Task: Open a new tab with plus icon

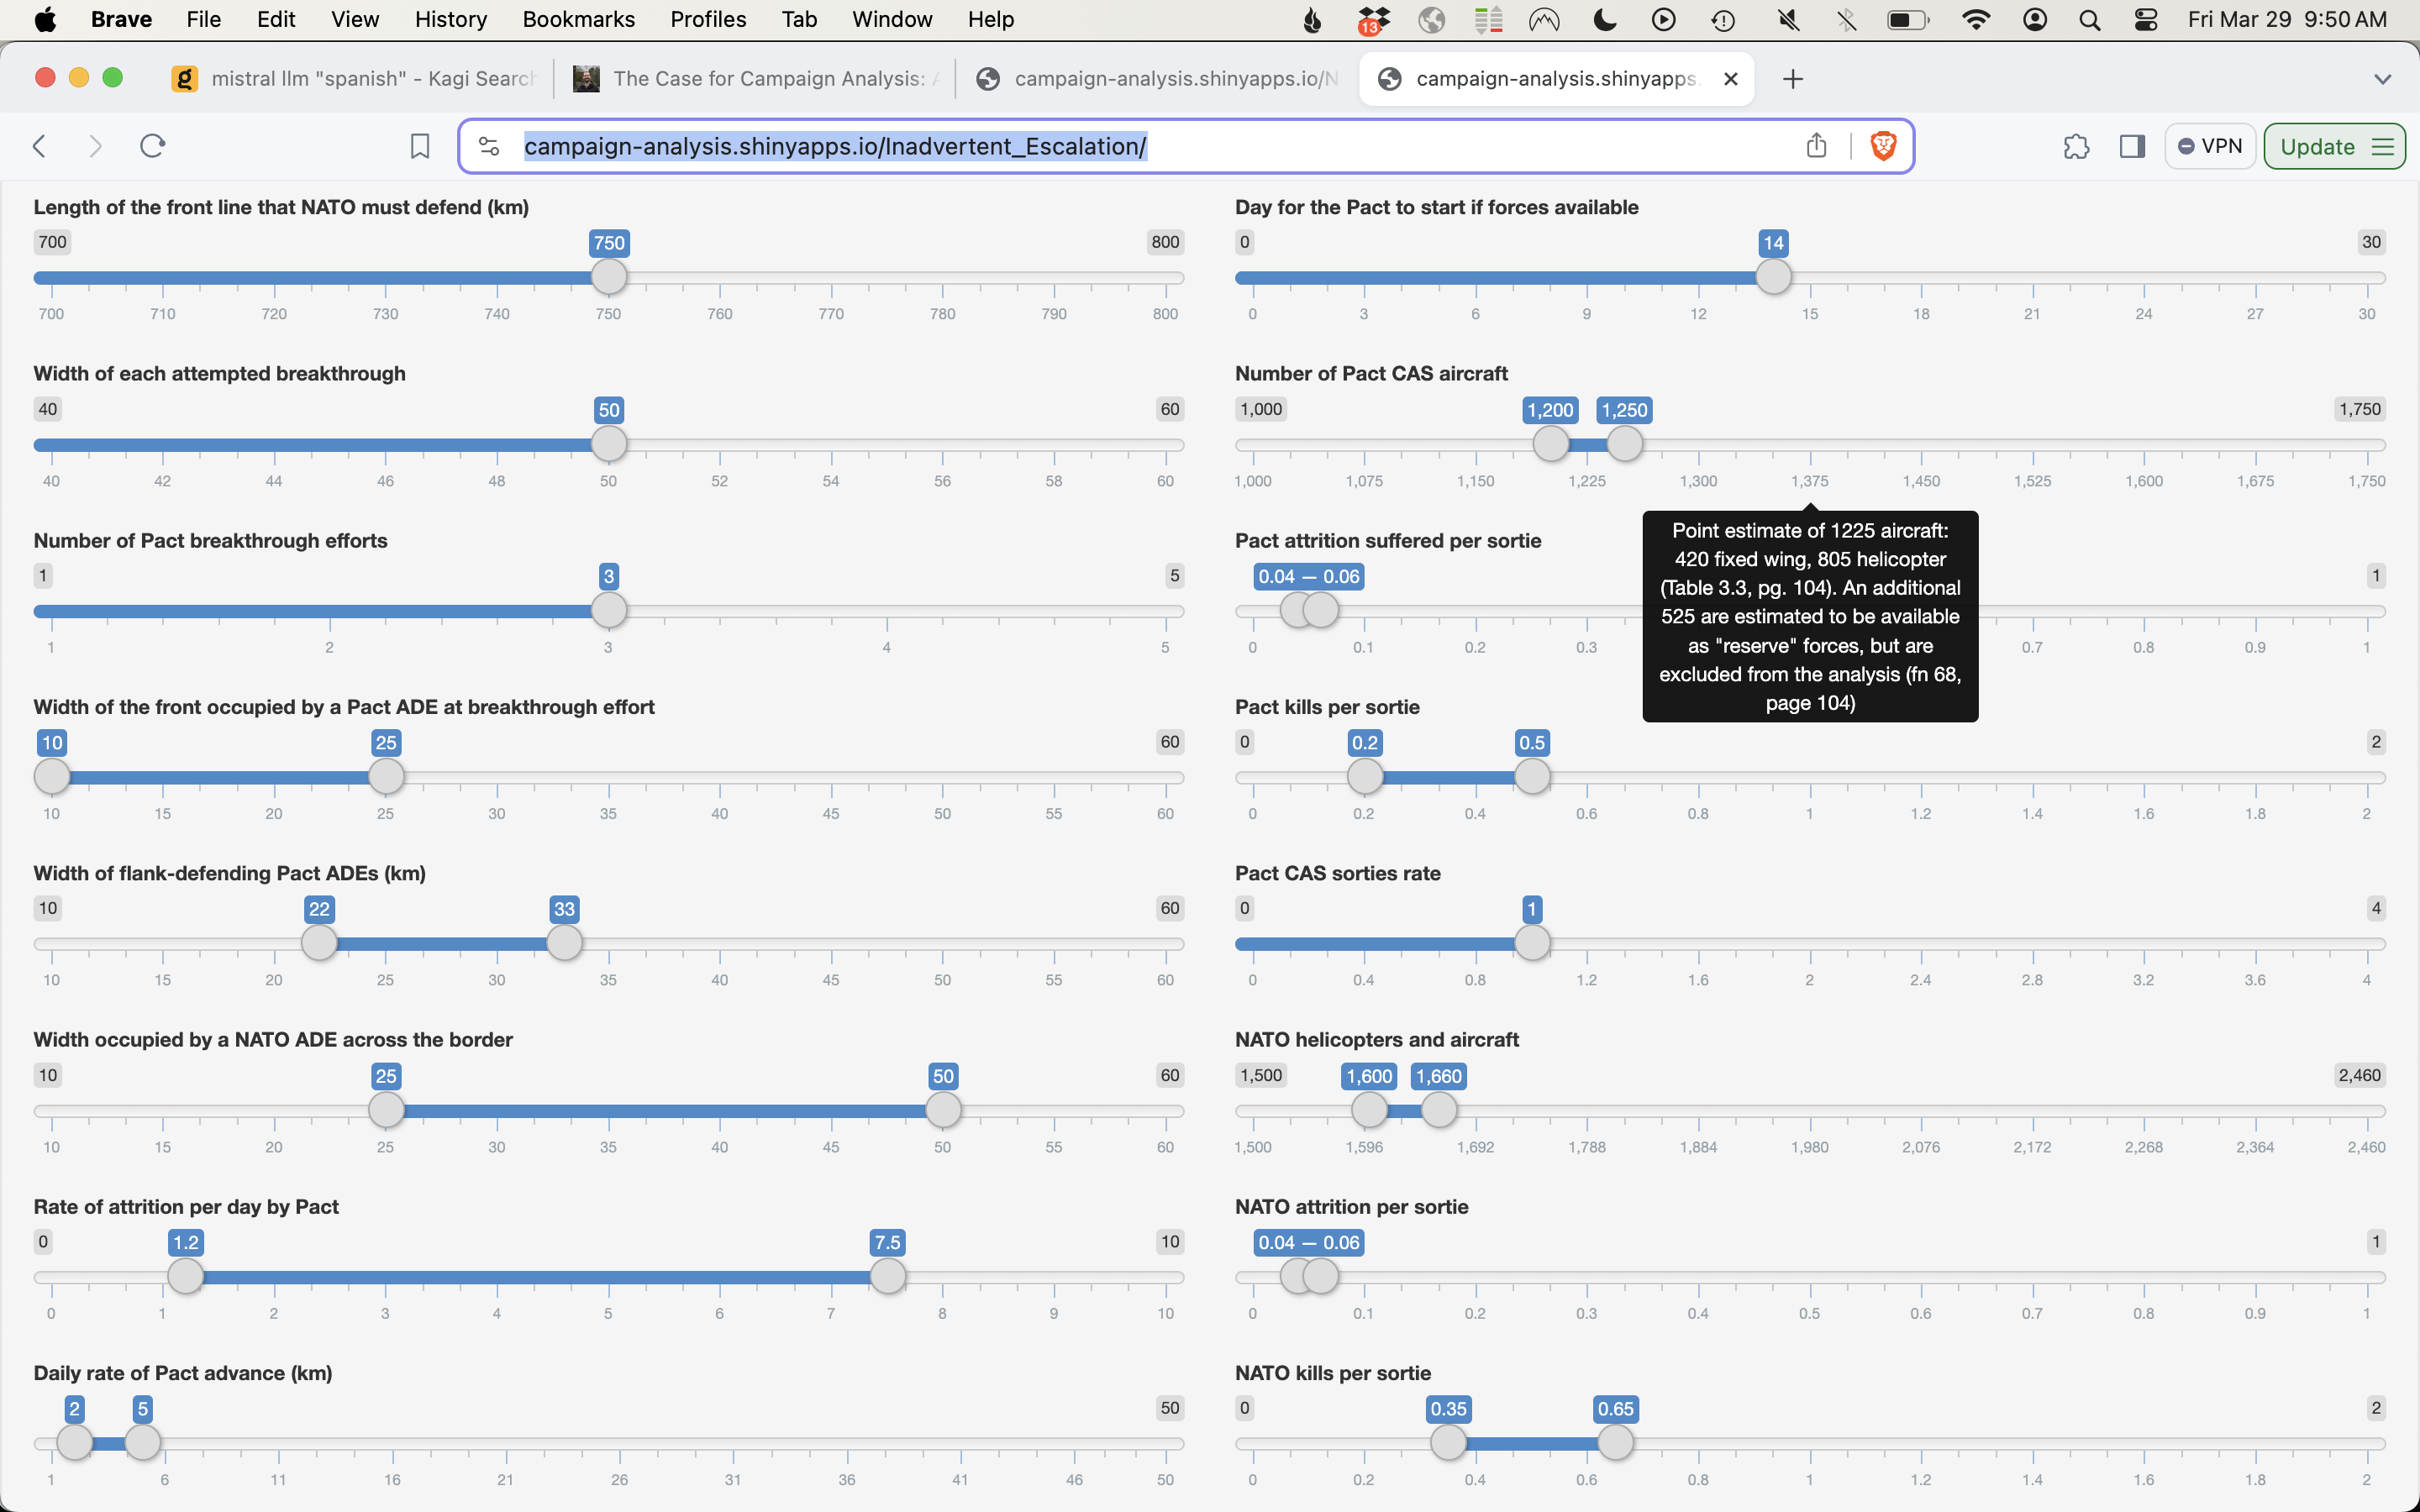Action: (x=1793, y=79)
